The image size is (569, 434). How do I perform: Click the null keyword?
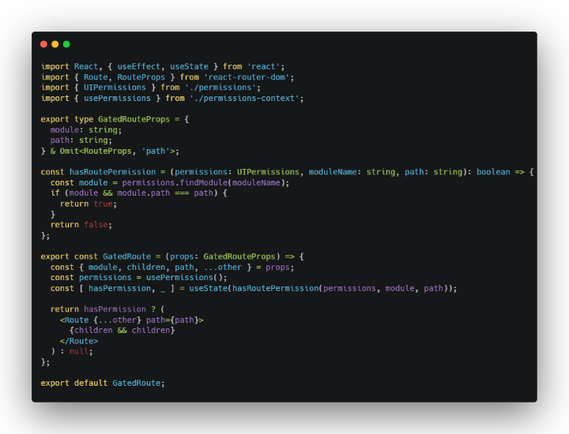pos(79,351)
